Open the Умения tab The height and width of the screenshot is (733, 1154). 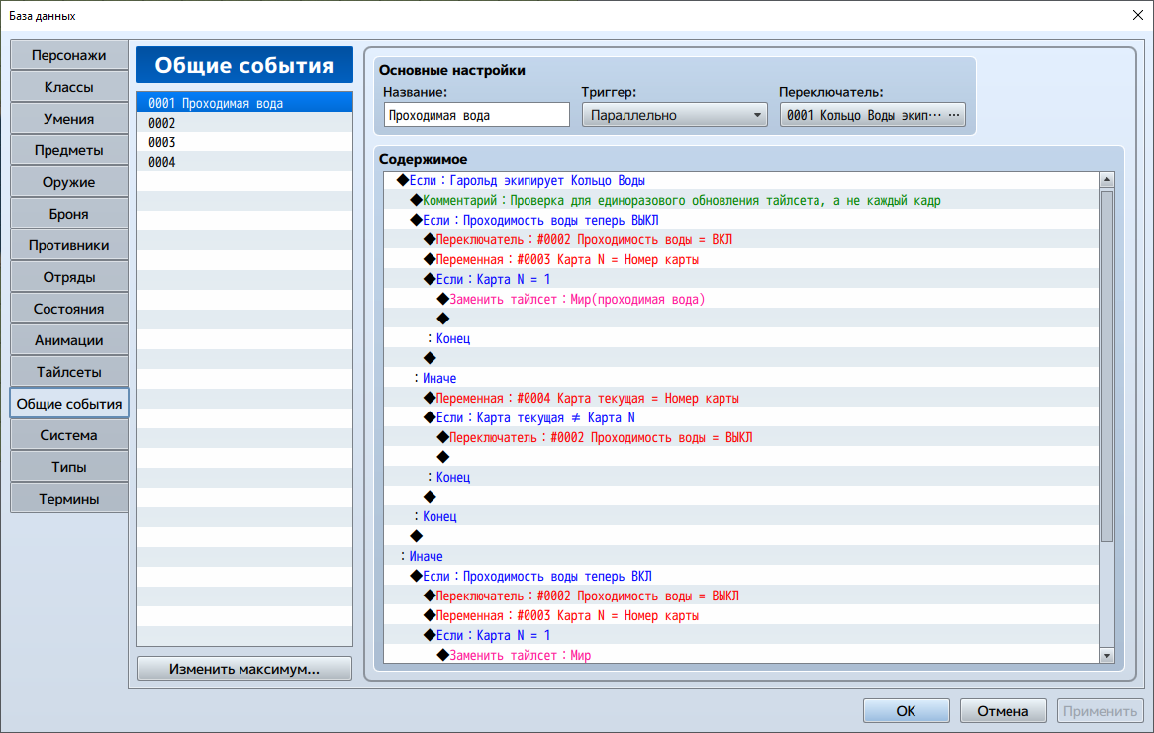[68, 120]
